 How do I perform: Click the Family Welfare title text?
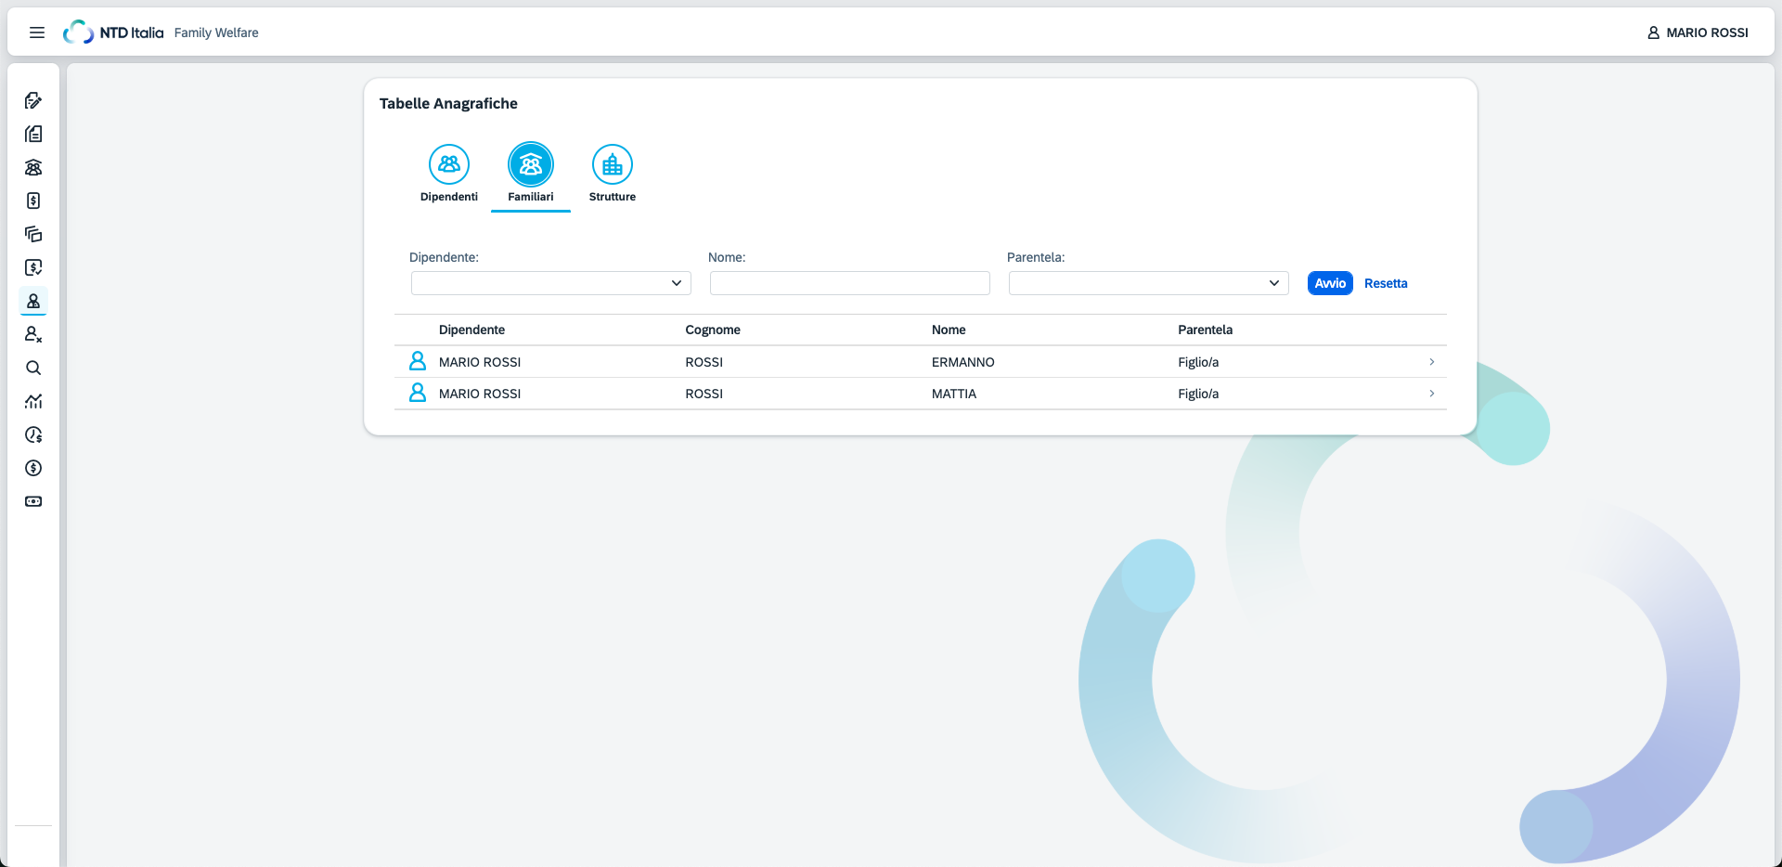pyautogui.click(x=216, y=32)
